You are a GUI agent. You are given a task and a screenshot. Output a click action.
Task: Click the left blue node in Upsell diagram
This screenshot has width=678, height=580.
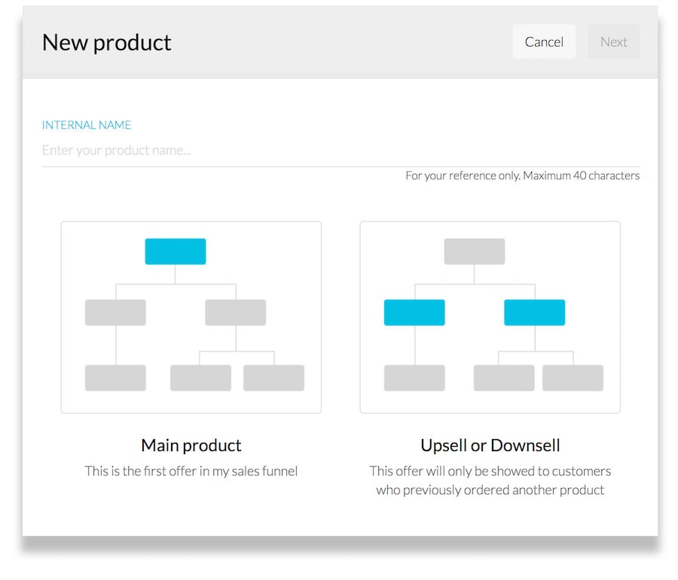click(x=414, y=313)
